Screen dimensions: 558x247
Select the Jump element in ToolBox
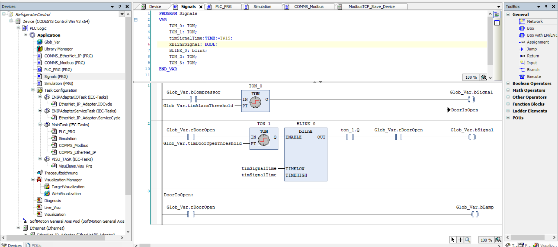pos(532,49)
